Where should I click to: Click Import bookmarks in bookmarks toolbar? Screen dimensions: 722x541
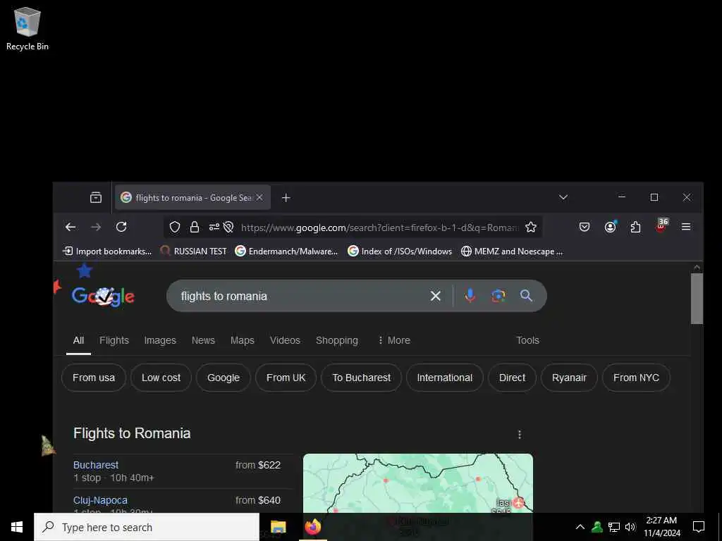[107, 251]
